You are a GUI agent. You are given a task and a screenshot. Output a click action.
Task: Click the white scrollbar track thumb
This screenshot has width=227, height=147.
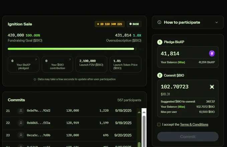pos(144,131)
